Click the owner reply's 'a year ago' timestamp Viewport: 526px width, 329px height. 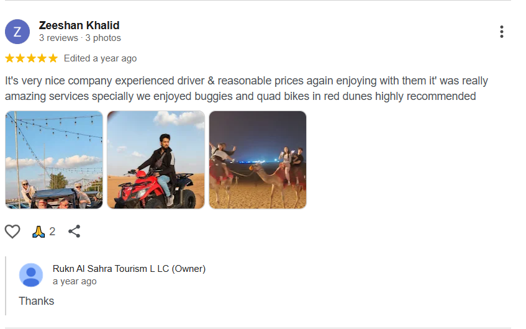pos(75,281)
